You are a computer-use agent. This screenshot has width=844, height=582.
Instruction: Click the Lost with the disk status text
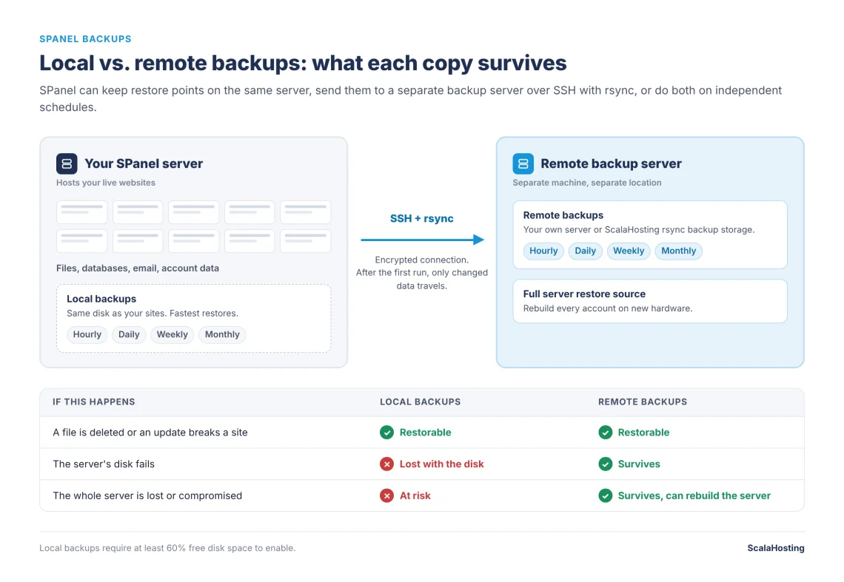441,464
